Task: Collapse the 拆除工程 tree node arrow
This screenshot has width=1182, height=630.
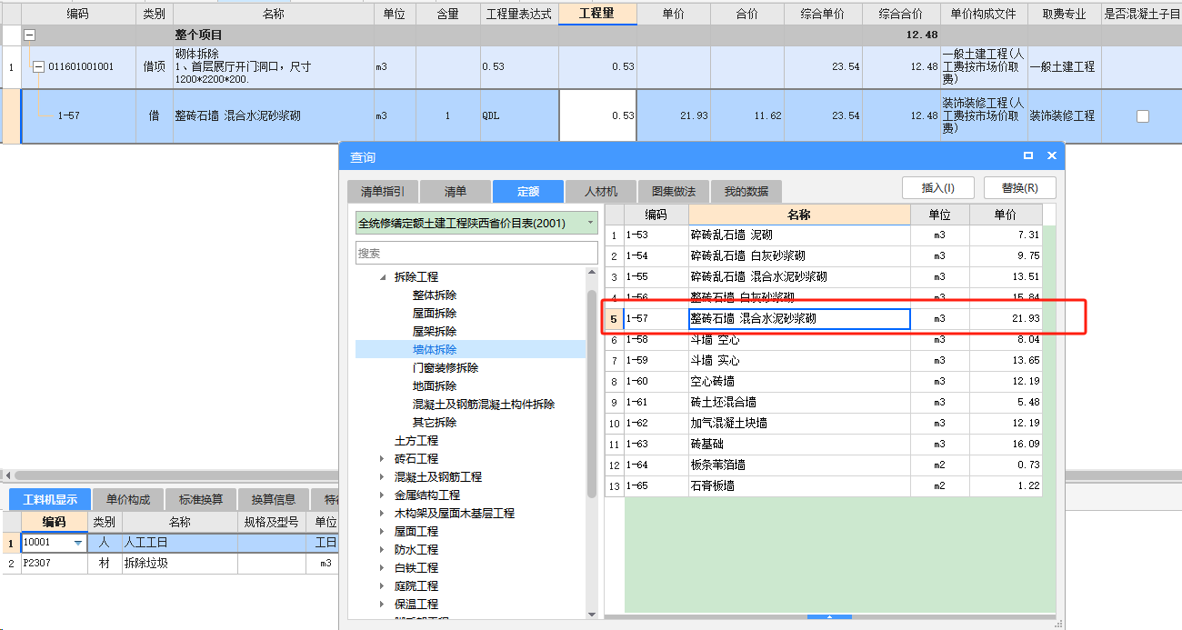Action: pyautogui.click(x=383, y=277)
